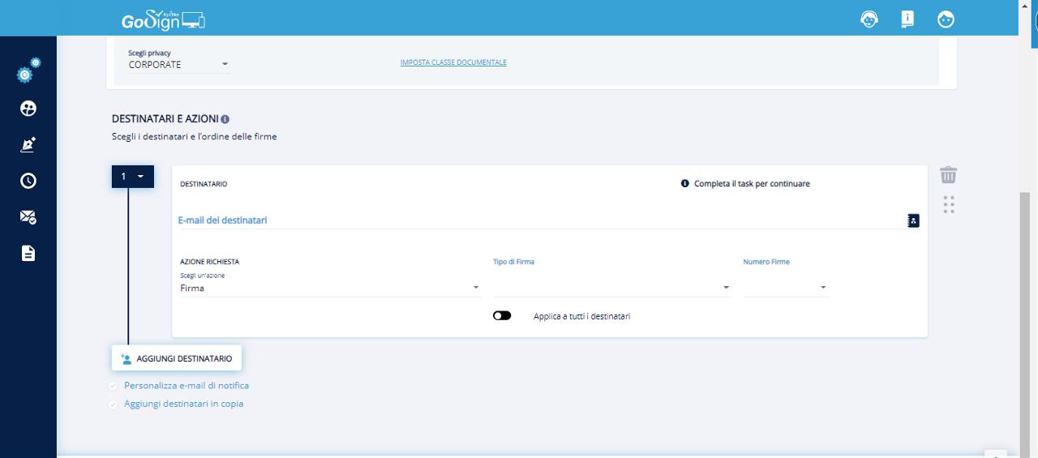Click the 'Aggiungi destinatario' button
Image resolution: width=1038 pixels, height=458 pixels.
pyautogui.click(x=176, y=358)
